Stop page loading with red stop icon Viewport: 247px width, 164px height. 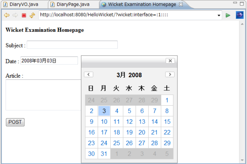click(x=24, y=15)
